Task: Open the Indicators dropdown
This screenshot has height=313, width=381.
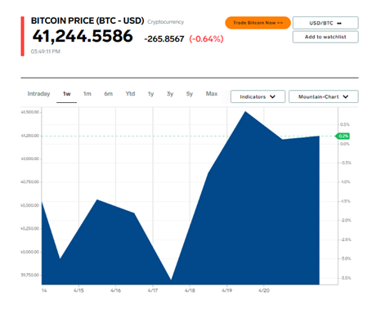Action: click(258, 96)
